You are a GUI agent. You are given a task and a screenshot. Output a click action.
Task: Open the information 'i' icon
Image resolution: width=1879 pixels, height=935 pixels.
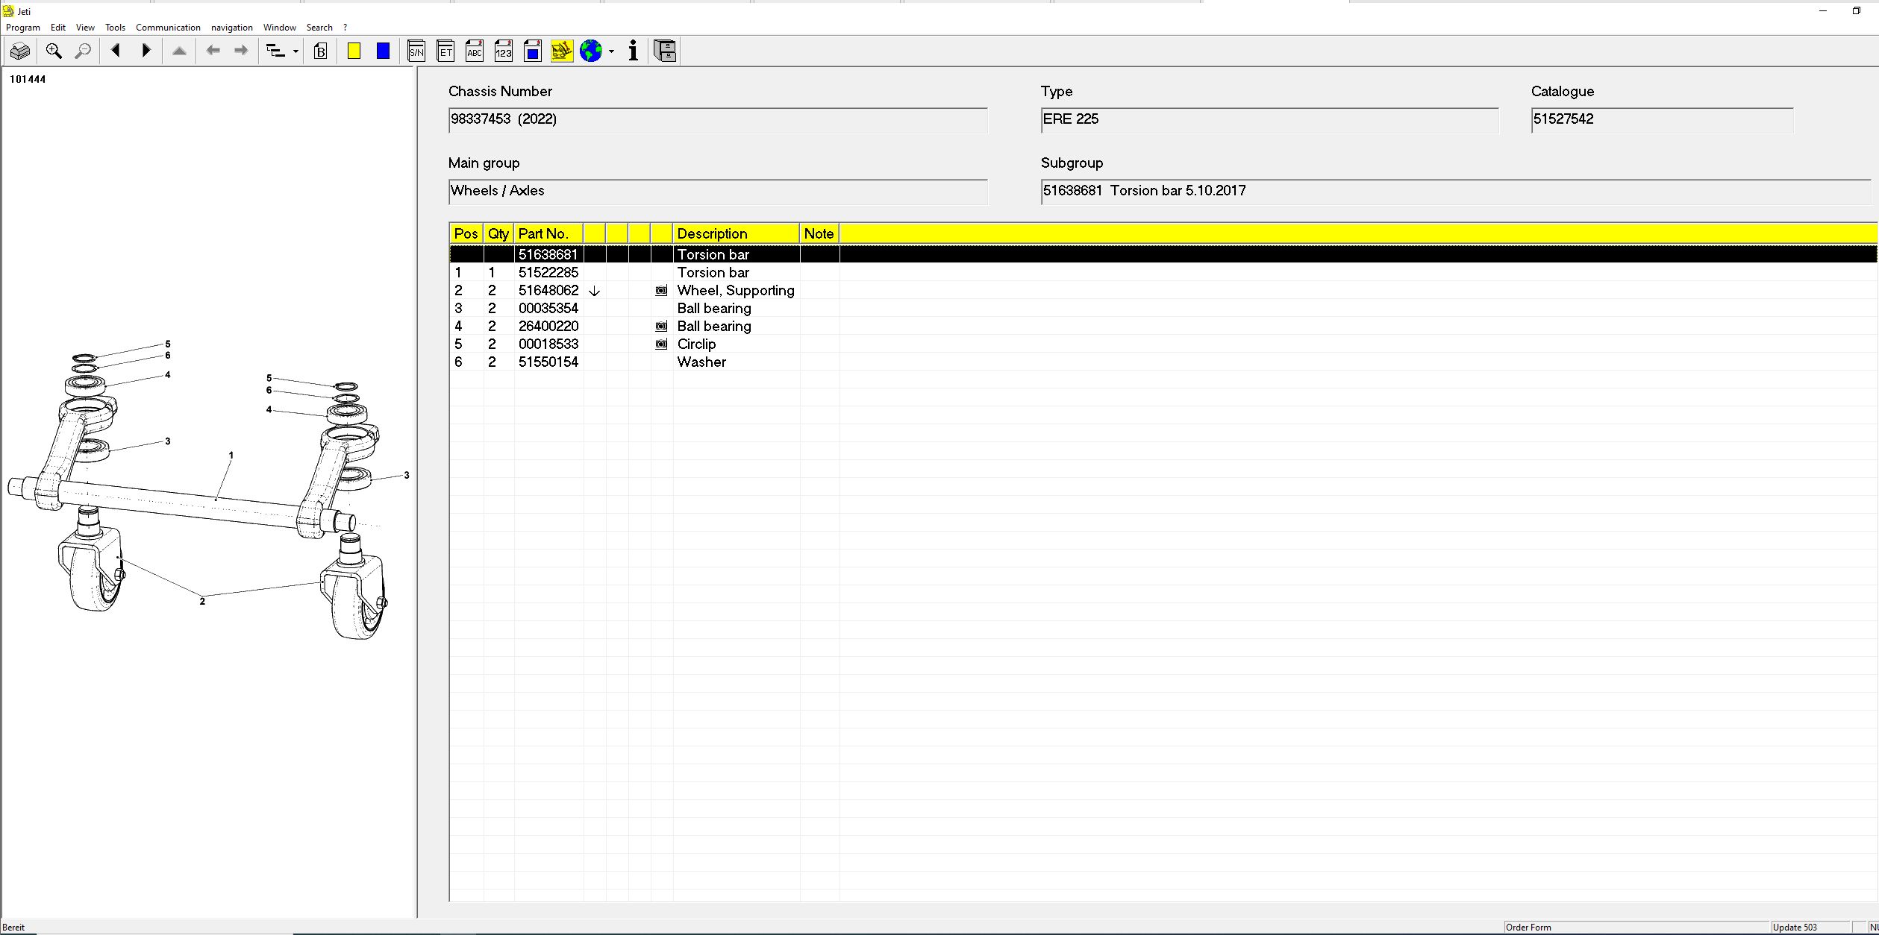pos(634,51)
